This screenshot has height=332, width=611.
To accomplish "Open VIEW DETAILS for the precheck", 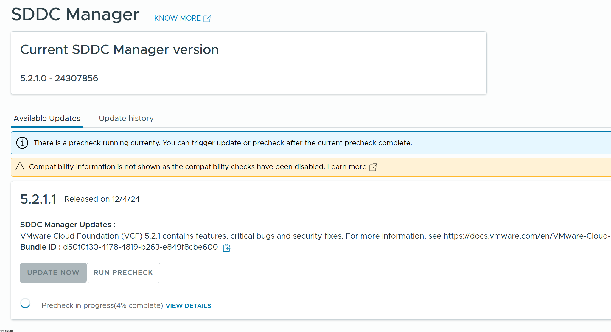I will click(x=188, y=306).
